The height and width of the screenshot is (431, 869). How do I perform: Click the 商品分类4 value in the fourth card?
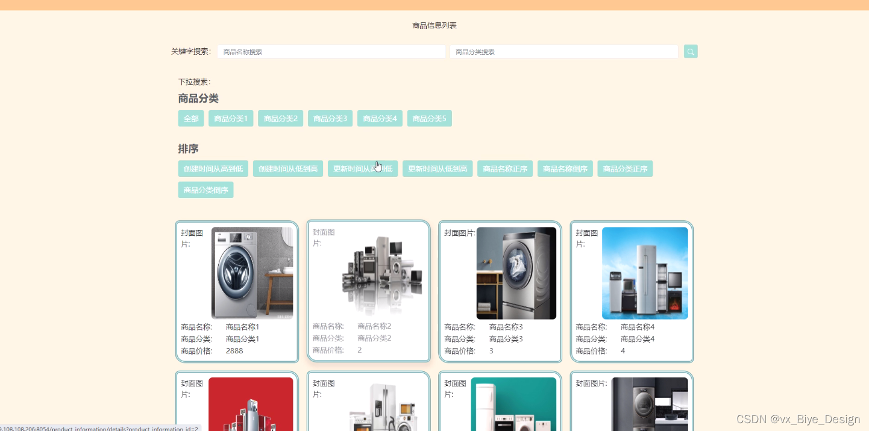[x=638, y=339]
